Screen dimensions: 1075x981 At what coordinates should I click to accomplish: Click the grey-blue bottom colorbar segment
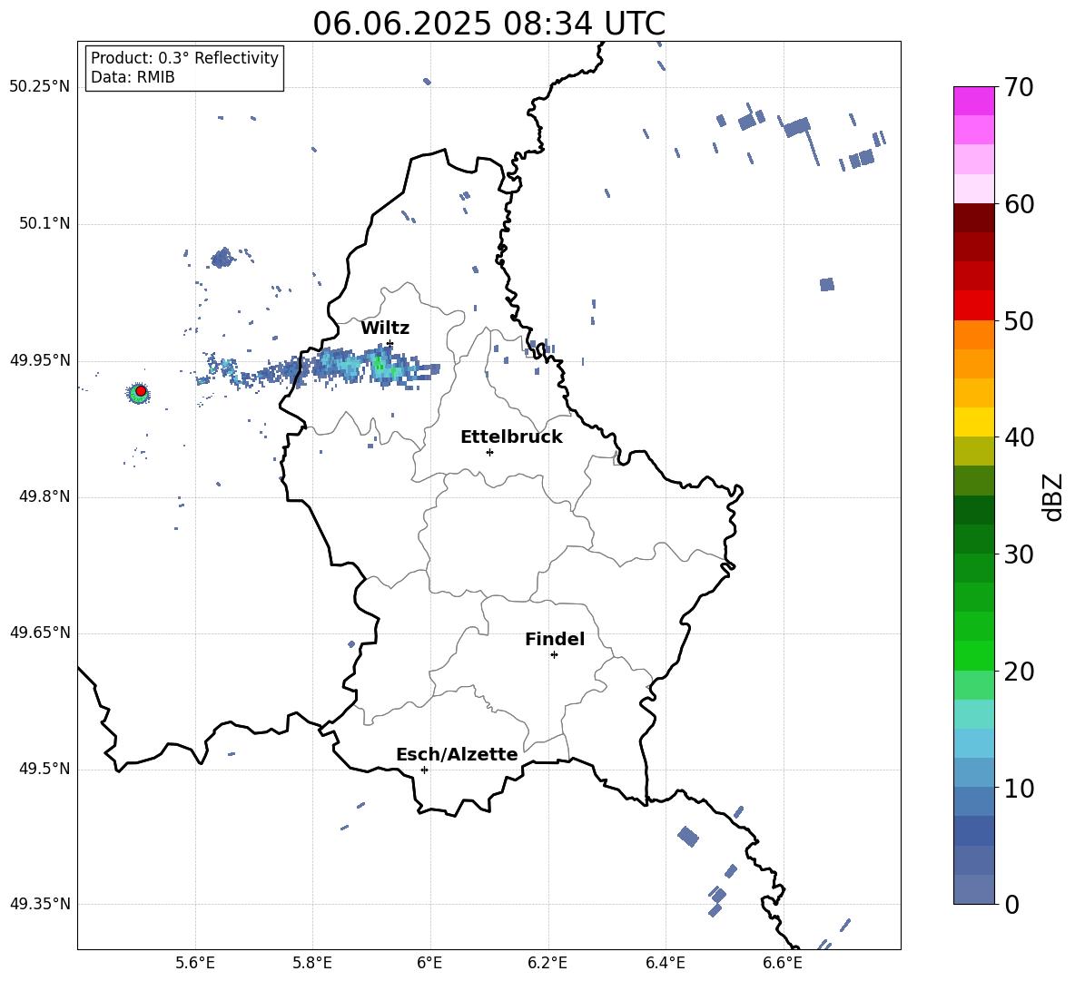coord(973,889)
